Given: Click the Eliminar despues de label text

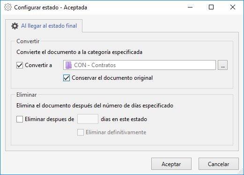Looking at the screenshot, I should [x=50, y=119].
